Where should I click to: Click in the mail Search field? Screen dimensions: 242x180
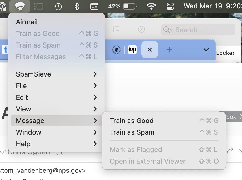pos(198,30)
